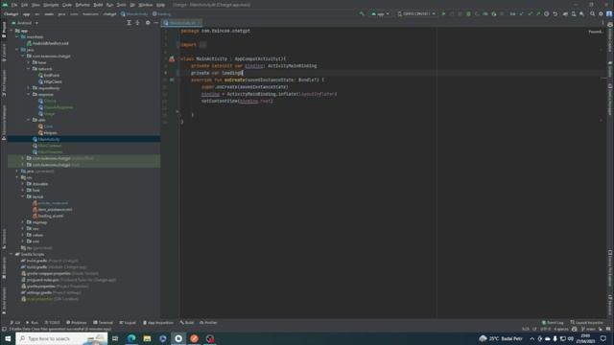
Task: Click MainActivity in the breadcrumb bar
Action: 134,13
